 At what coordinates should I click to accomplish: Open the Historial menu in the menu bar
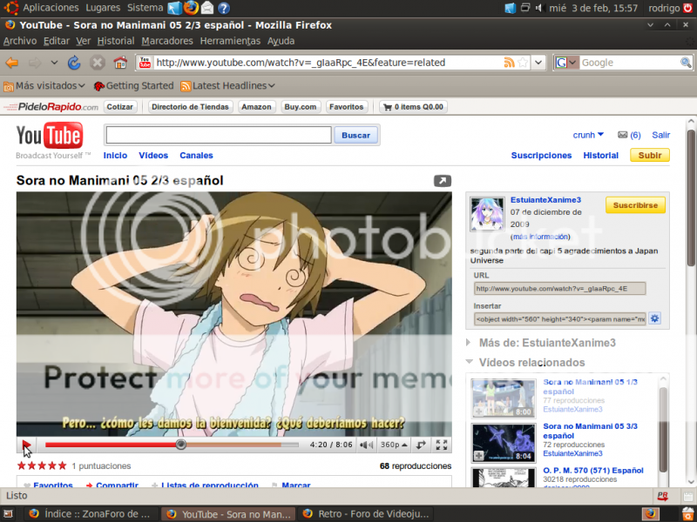[x=116, y=41]
